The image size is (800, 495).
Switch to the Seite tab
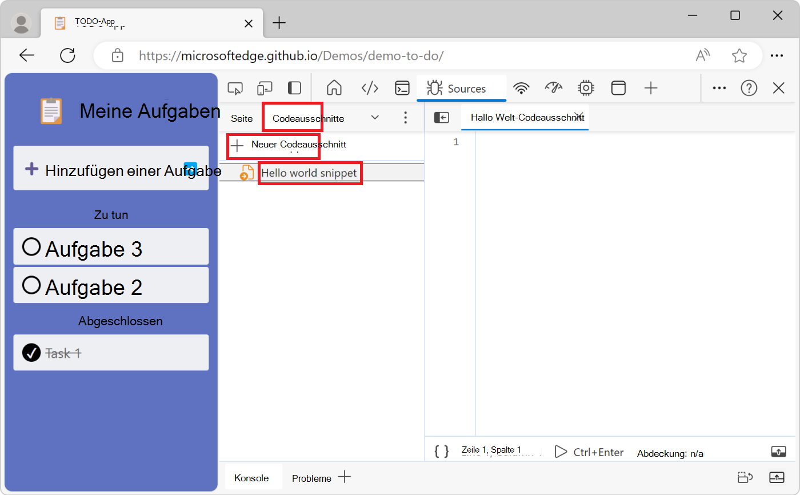(x=242, y=118)
